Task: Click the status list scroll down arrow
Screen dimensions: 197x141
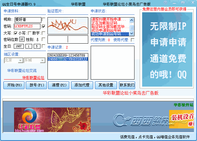Action: 131,33
